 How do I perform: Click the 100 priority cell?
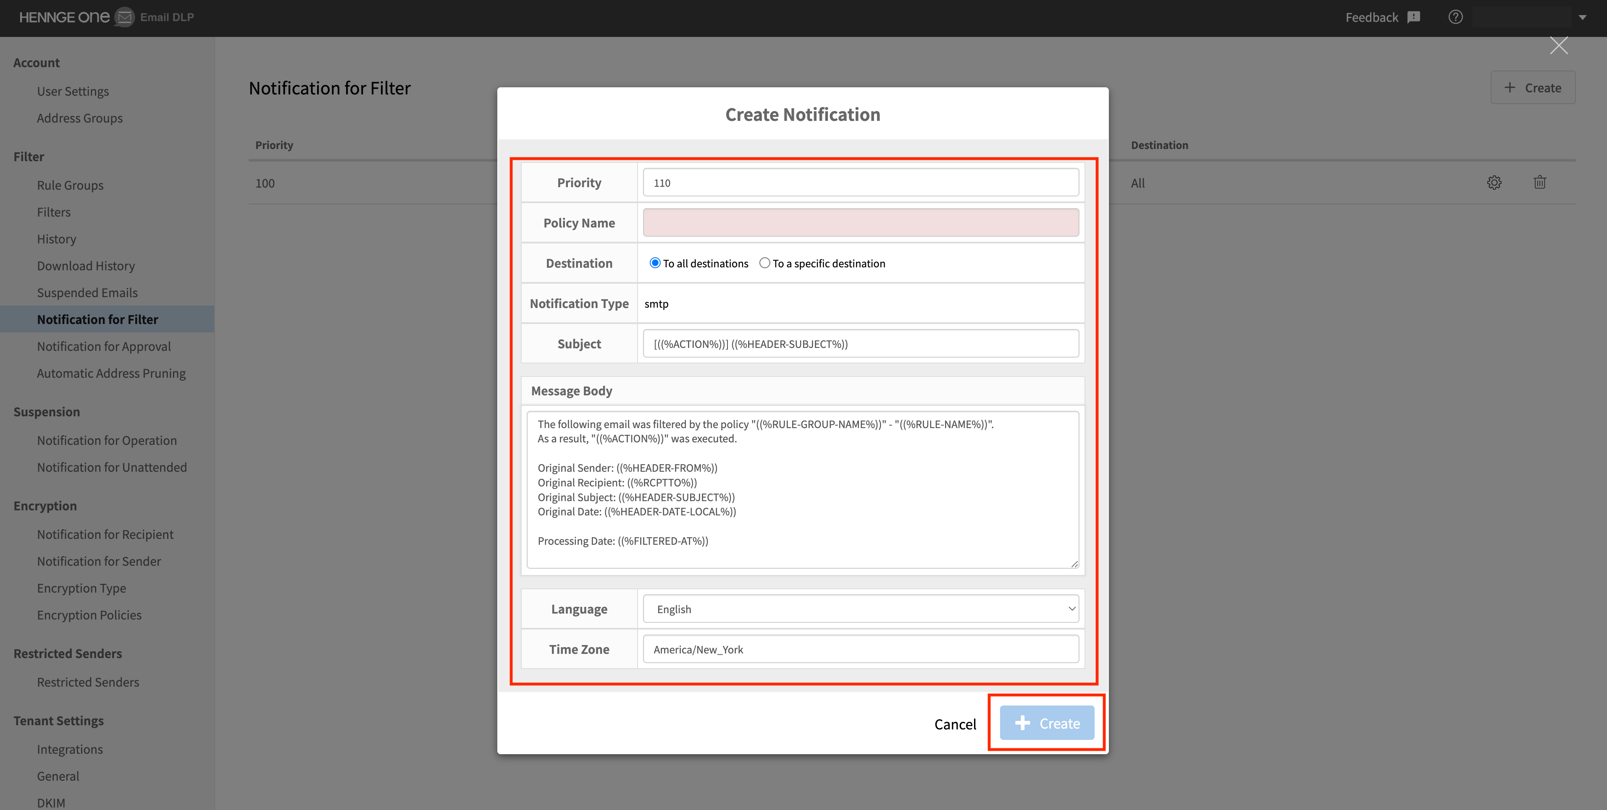click(x=265, y=183)
